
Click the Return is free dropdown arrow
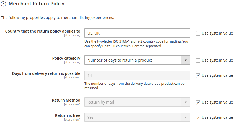click(185, 117)
